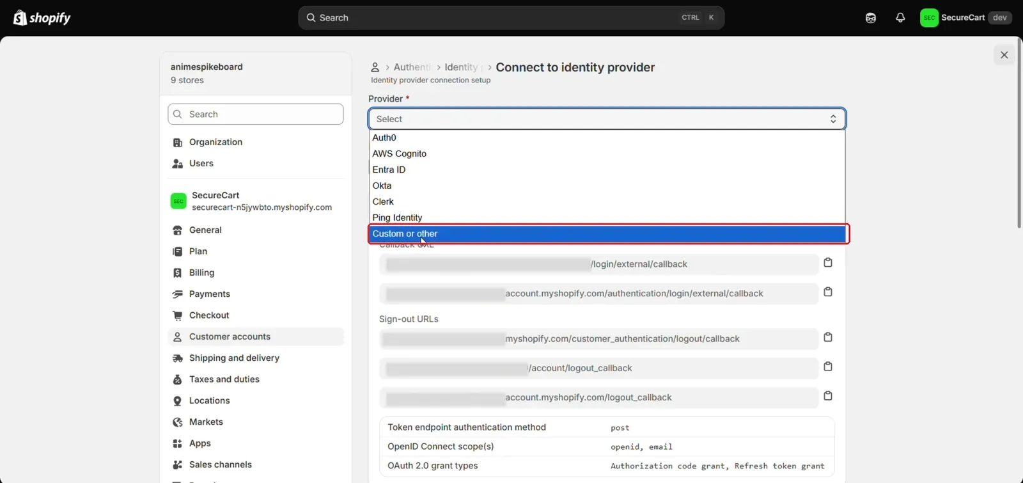This screenshot has height=483, width=1023.
Task: Open the Provider Select dropdown
Action: (x=607, y=119)
